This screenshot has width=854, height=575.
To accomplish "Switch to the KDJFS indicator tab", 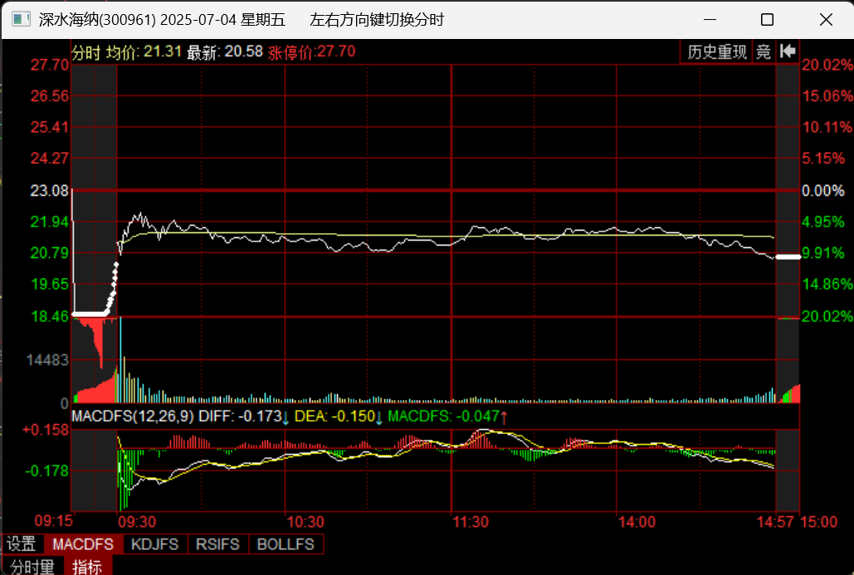I will 156,544.
